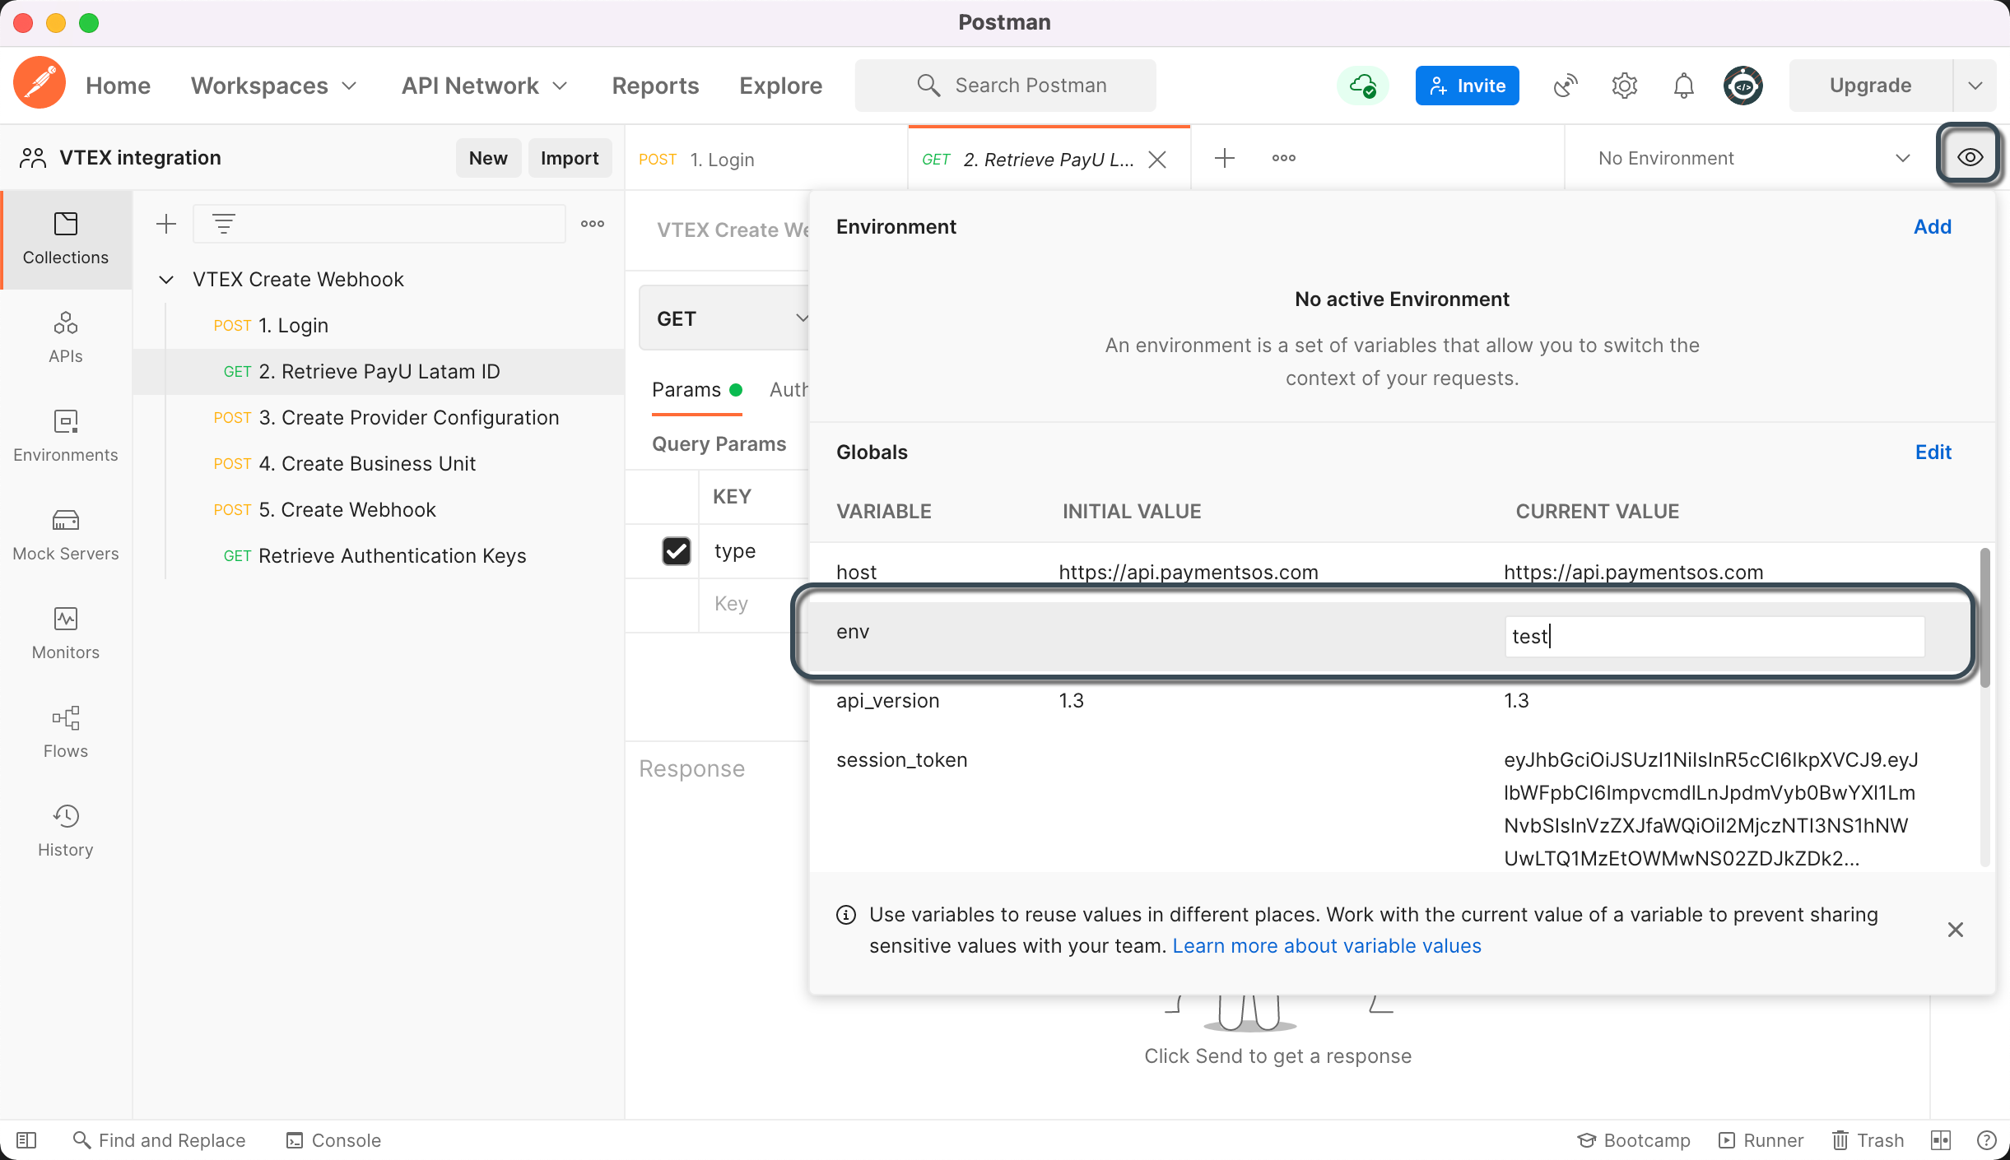
Task: Open the Reports page
Action: 655,86
